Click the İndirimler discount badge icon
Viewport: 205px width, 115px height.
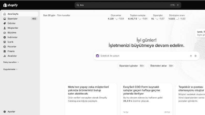pyautogui.click(x=5, y=37)
